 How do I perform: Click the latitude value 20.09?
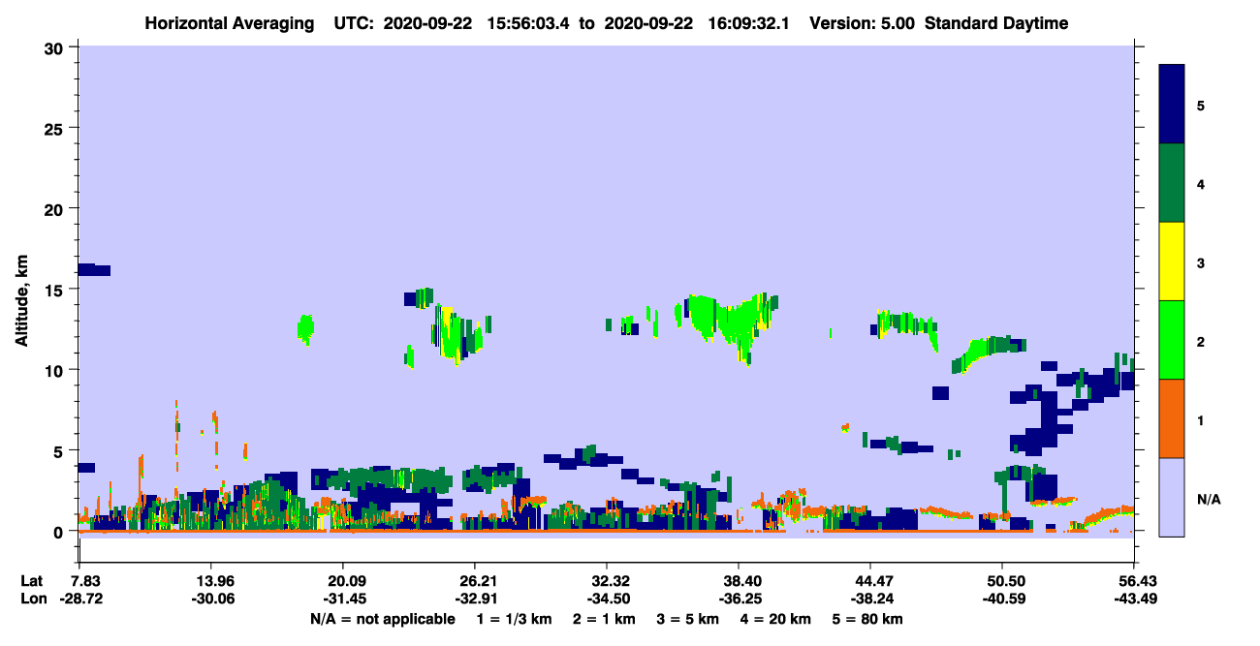342,580
